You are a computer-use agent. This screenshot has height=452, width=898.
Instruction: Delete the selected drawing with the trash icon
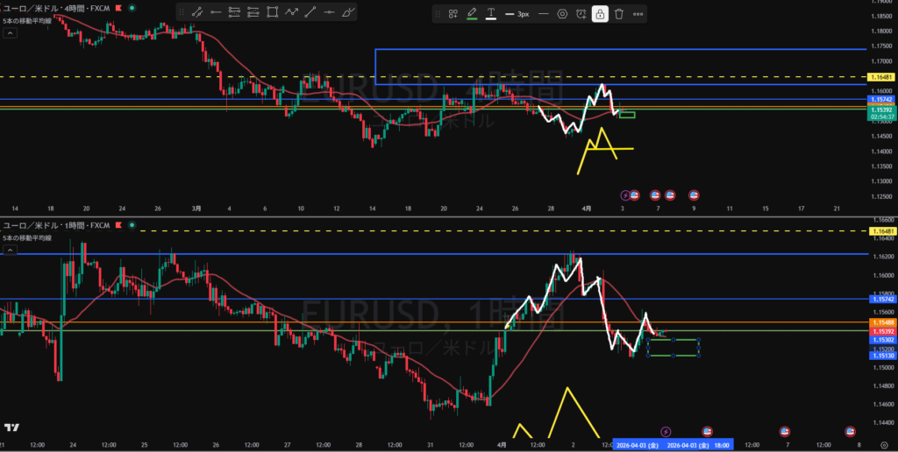(x=619, y=14)
